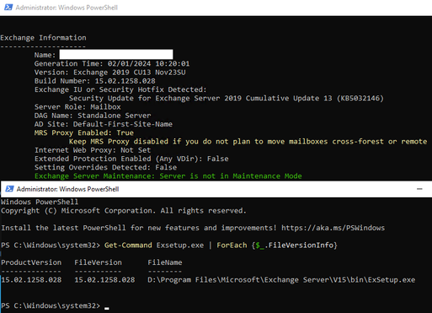Click the ProductVersion value 15.02.1258.028
The image size is (432, 313).
pyautogui.click(x=31, y=280)
